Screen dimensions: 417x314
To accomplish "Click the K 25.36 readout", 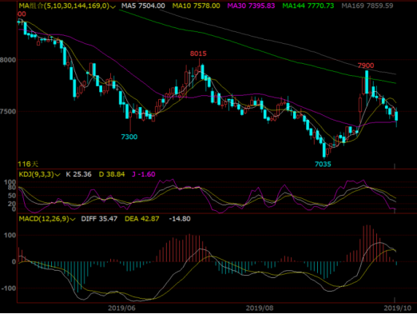I will (x=78, y=174).
